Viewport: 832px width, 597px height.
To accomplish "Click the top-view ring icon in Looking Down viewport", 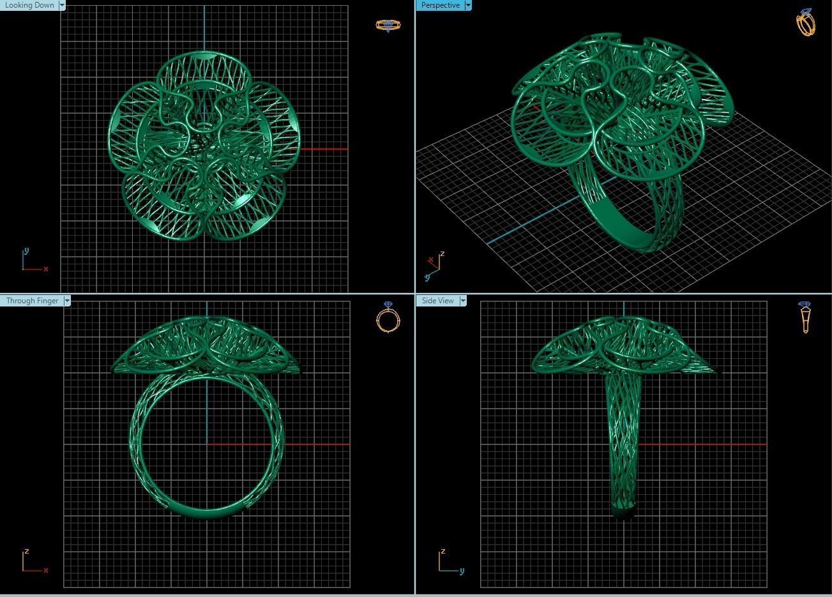I will pyautogui.click(x=388, y=26).
